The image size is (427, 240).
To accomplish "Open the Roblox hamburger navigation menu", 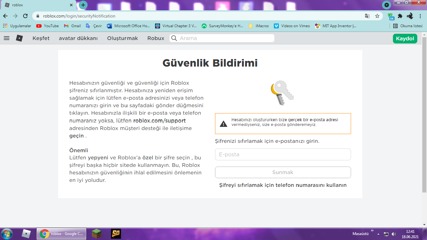I will [x=7, y=38].
